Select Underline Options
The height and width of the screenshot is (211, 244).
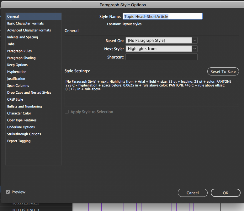click(34, 127)
